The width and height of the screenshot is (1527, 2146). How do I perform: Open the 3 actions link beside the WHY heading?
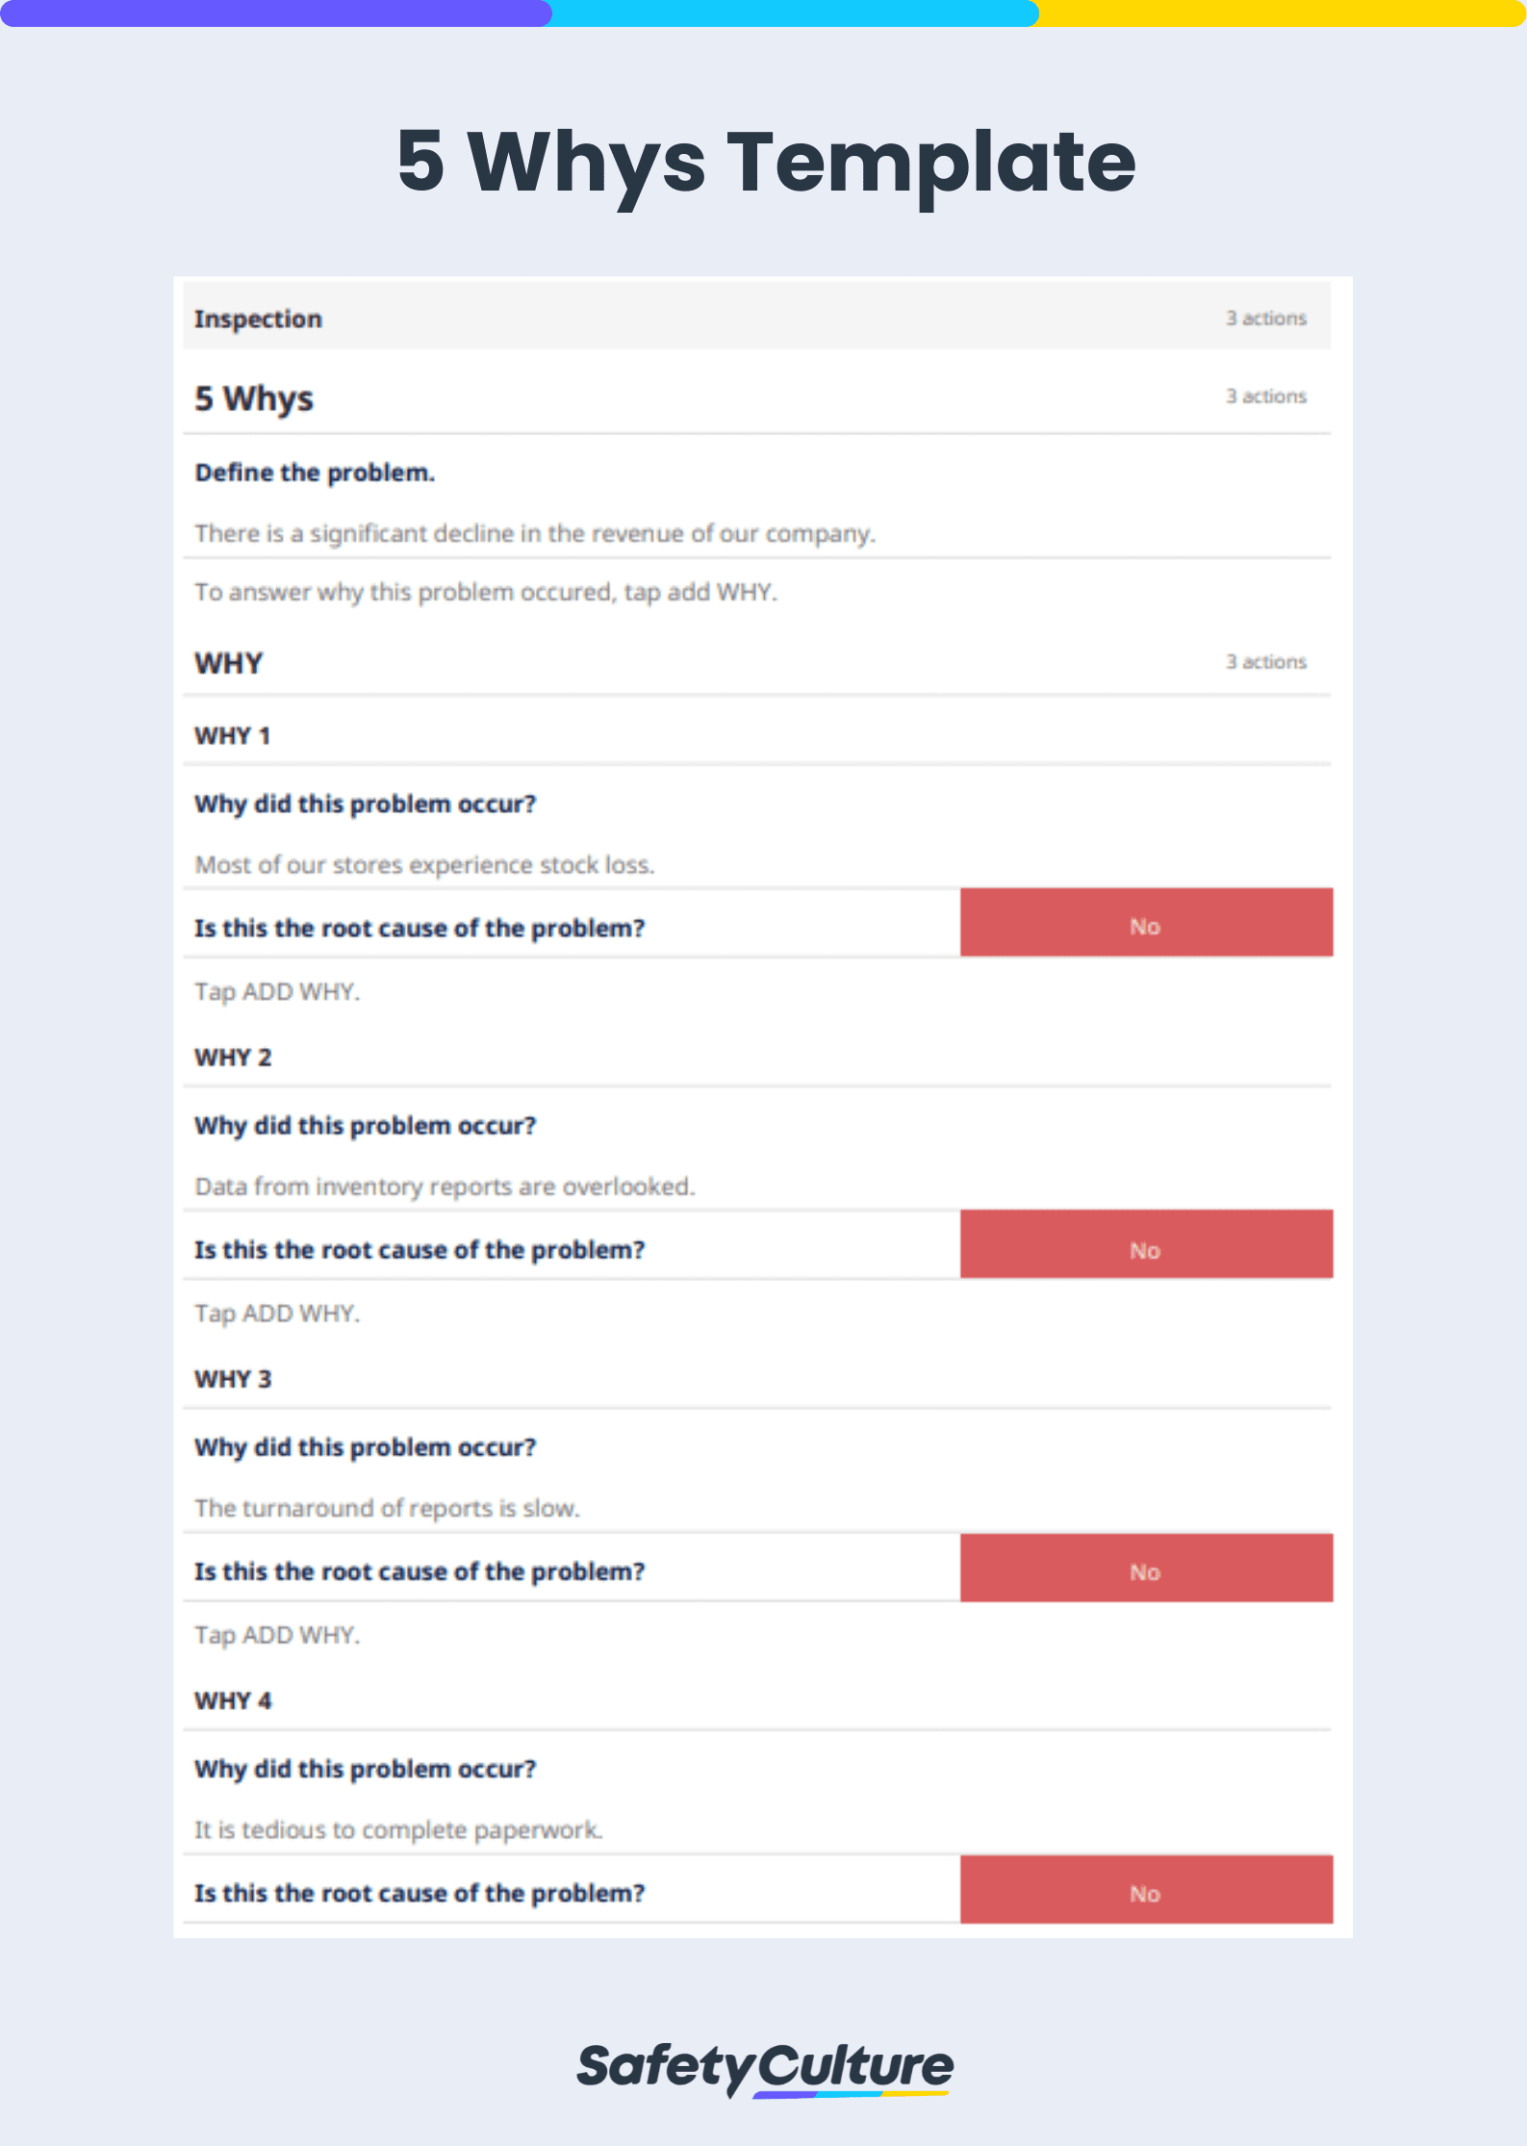(1265, 662)
